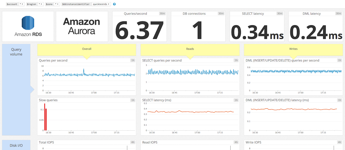Screen dimensions: 345x150
Task: Click the Amazon RDS logo tile
Action: coord(28,26)
